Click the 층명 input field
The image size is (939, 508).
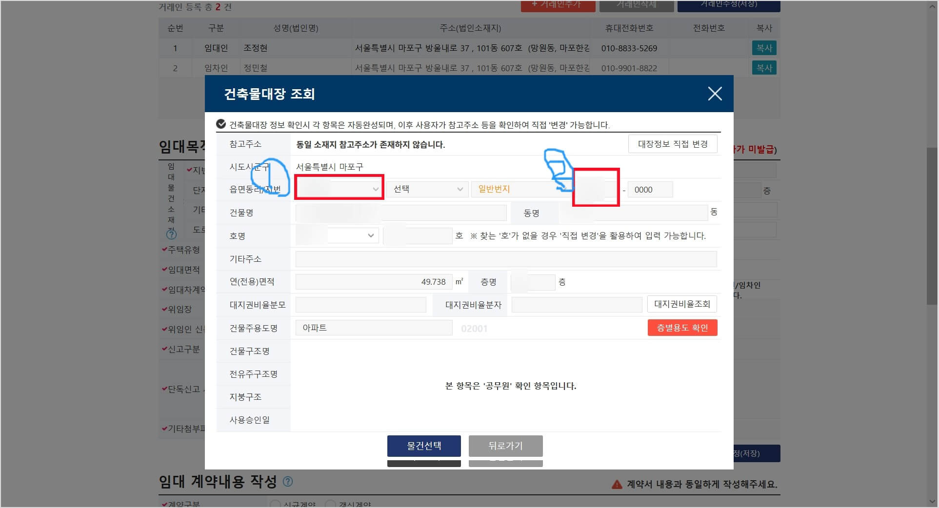coord(533,282)
